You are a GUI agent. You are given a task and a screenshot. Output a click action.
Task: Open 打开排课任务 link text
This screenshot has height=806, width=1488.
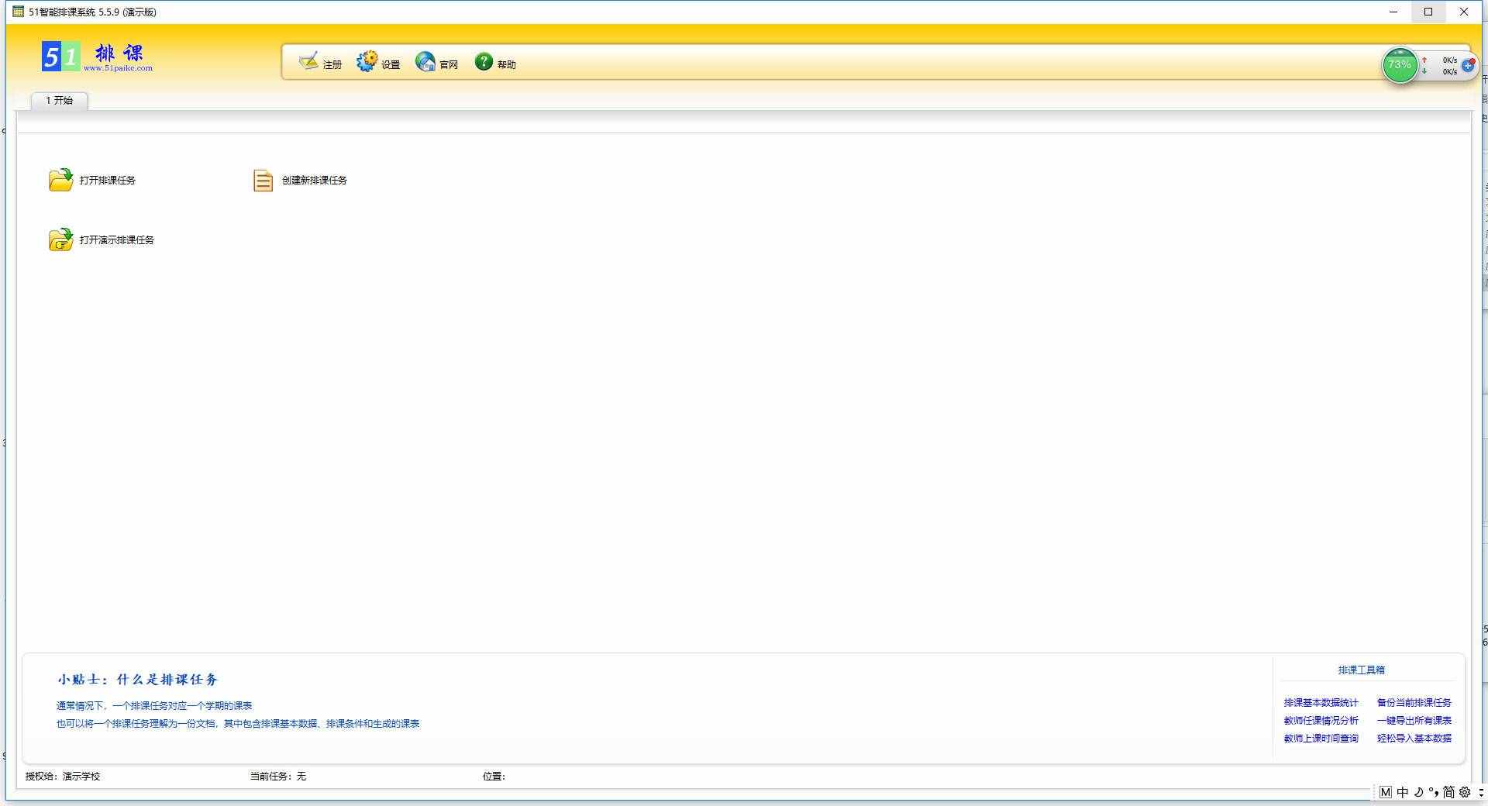pyautogui.click(x=108, y=180)
